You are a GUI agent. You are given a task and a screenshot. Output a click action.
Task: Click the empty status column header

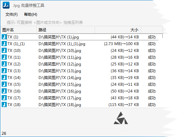152,30
